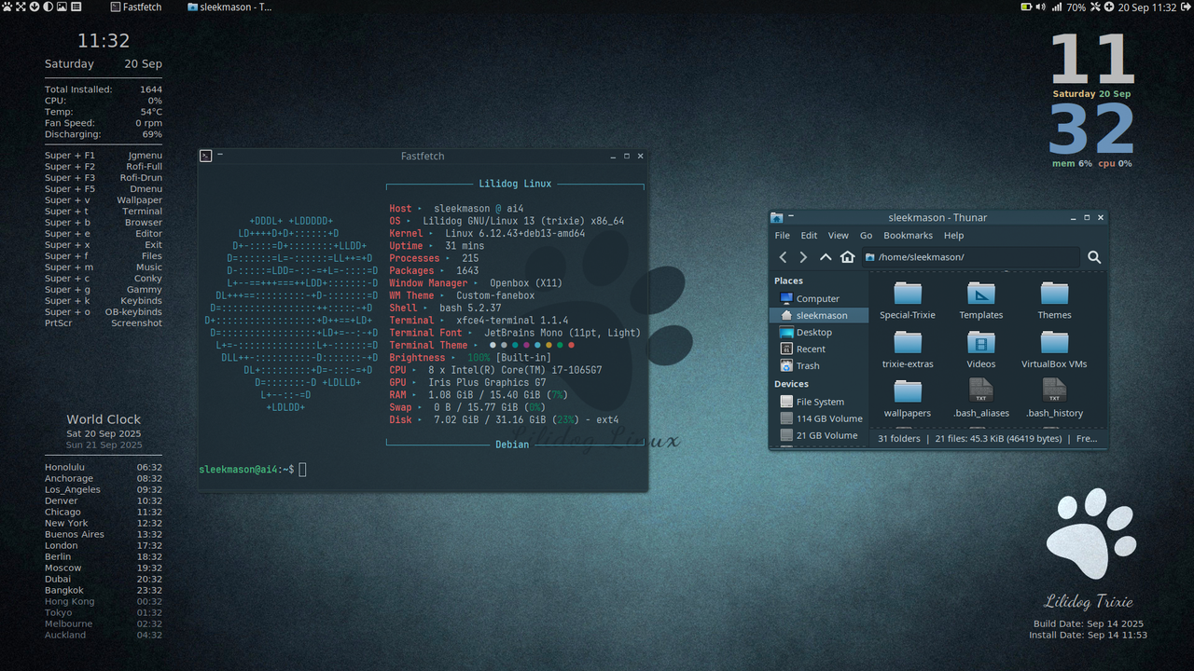Open Desktop in Thunar Places sidebar
The image size is (1194, 671).
click(819, 333)
